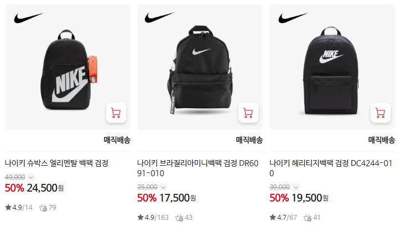Screen dimensions: 400x227
Task: Click basket count icon showing 79
Action: click(x=43, y=208)
